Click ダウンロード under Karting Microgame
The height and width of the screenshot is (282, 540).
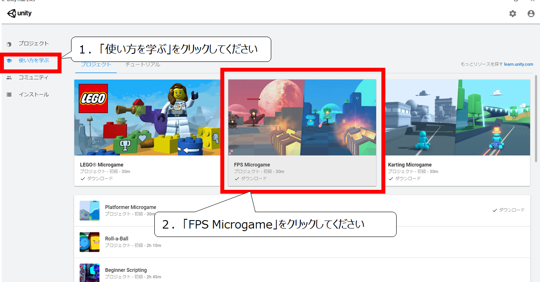pos(405,178)
